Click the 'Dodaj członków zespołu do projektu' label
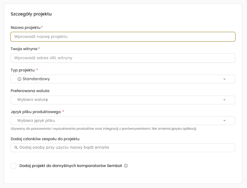 click(x=45, y=139)
